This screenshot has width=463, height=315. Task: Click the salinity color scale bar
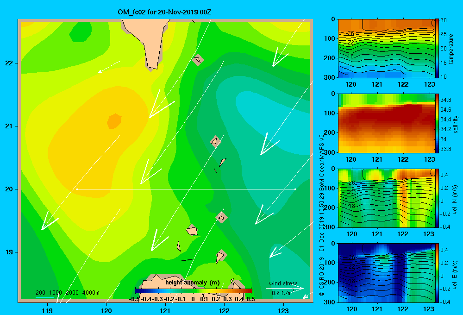[437, 124]
